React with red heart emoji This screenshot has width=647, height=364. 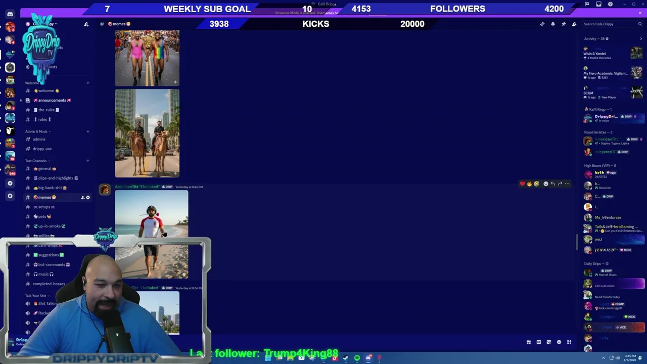coord(522,184)
